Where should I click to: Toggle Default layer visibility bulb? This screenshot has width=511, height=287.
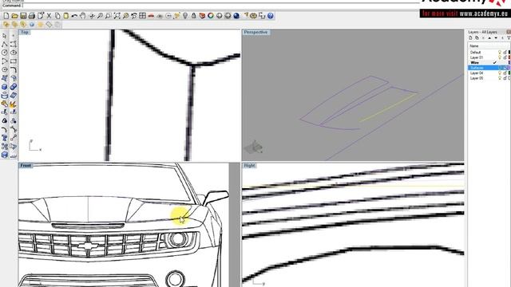499,52
